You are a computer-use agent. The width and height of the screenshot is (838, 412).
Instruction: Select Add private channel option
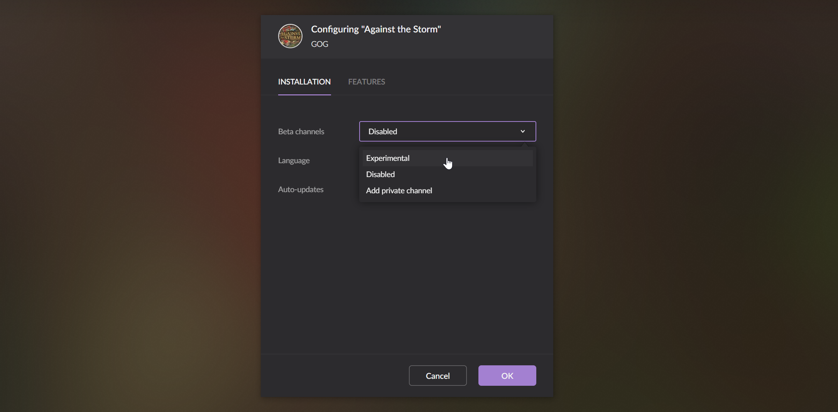point(399,191)
